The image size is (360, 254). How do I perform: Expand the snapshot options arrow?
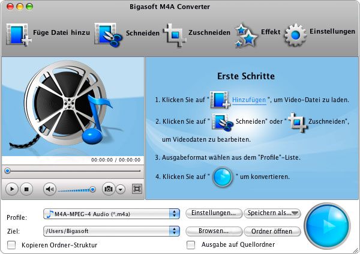pyautogui.click(x=121, y=189)
